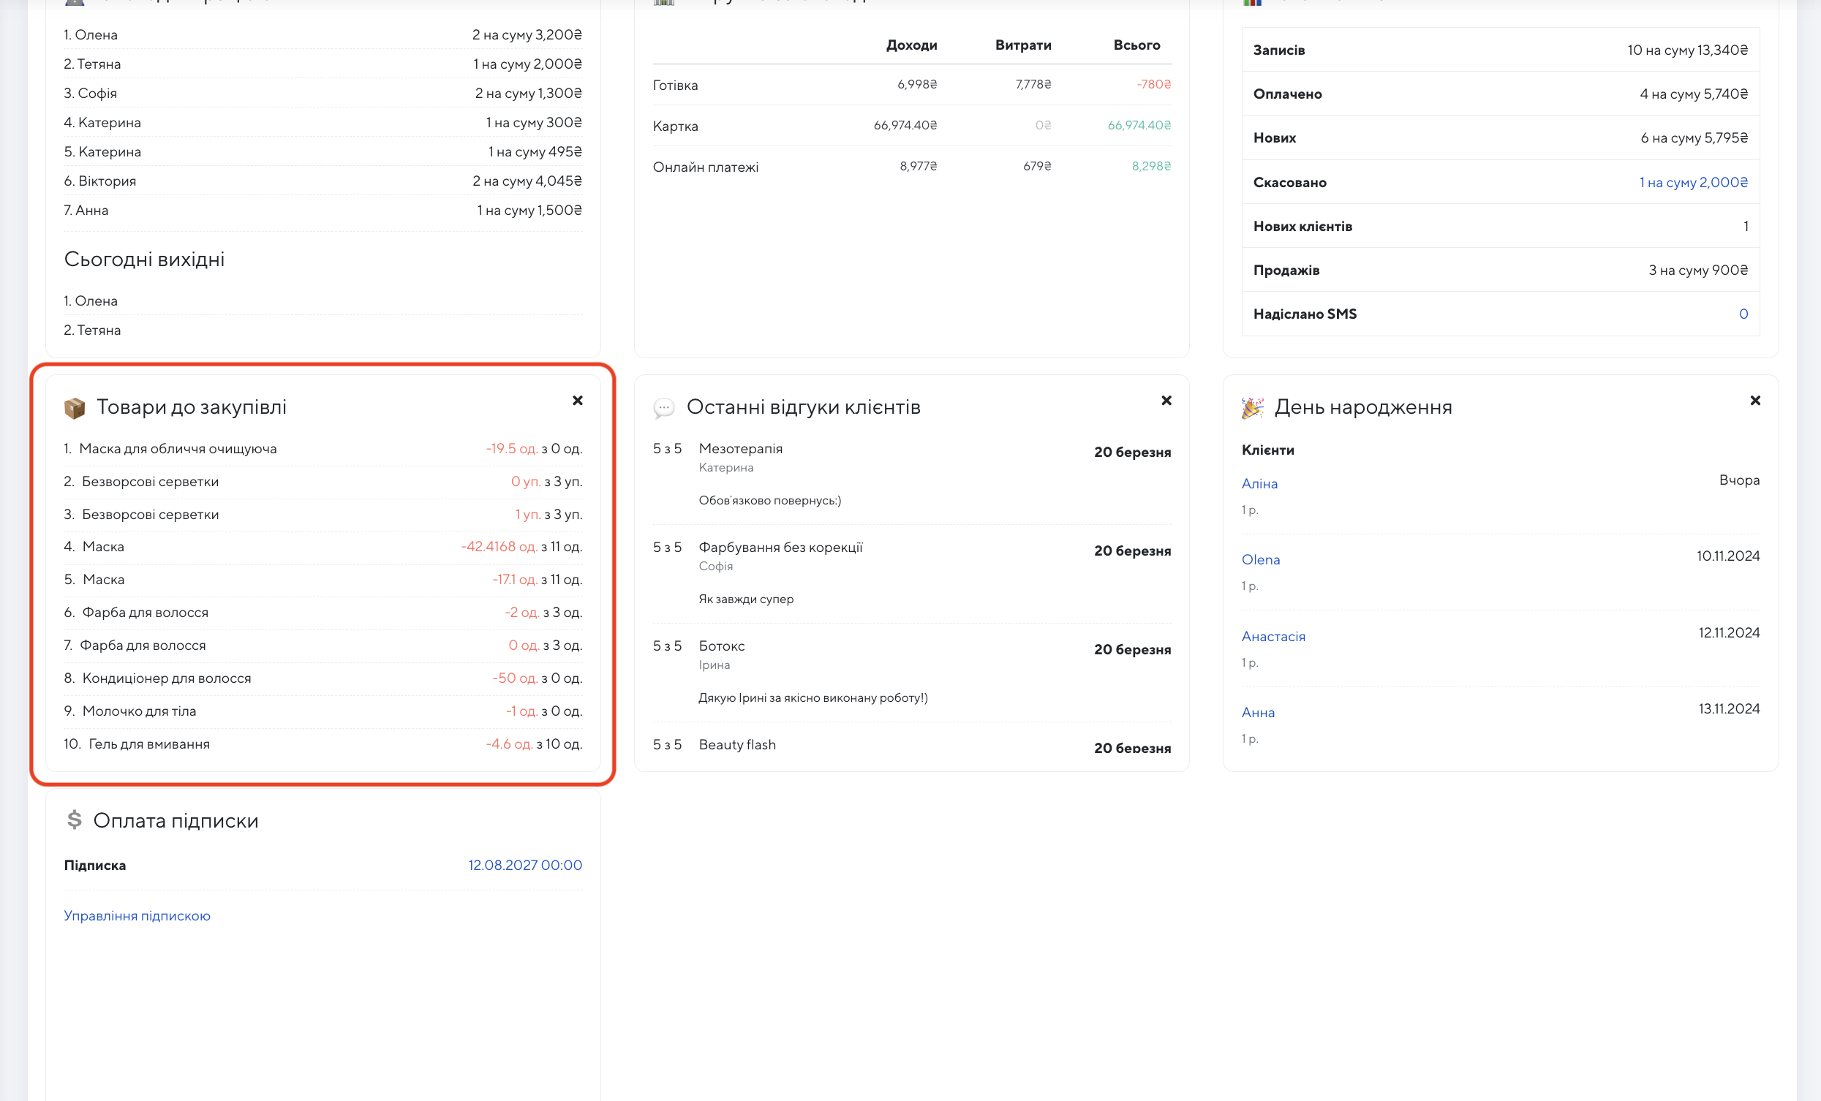Open the Мезотерапія review by Катерина
The height and width of the screenshot is (1101, 1821).
[741, 449]
